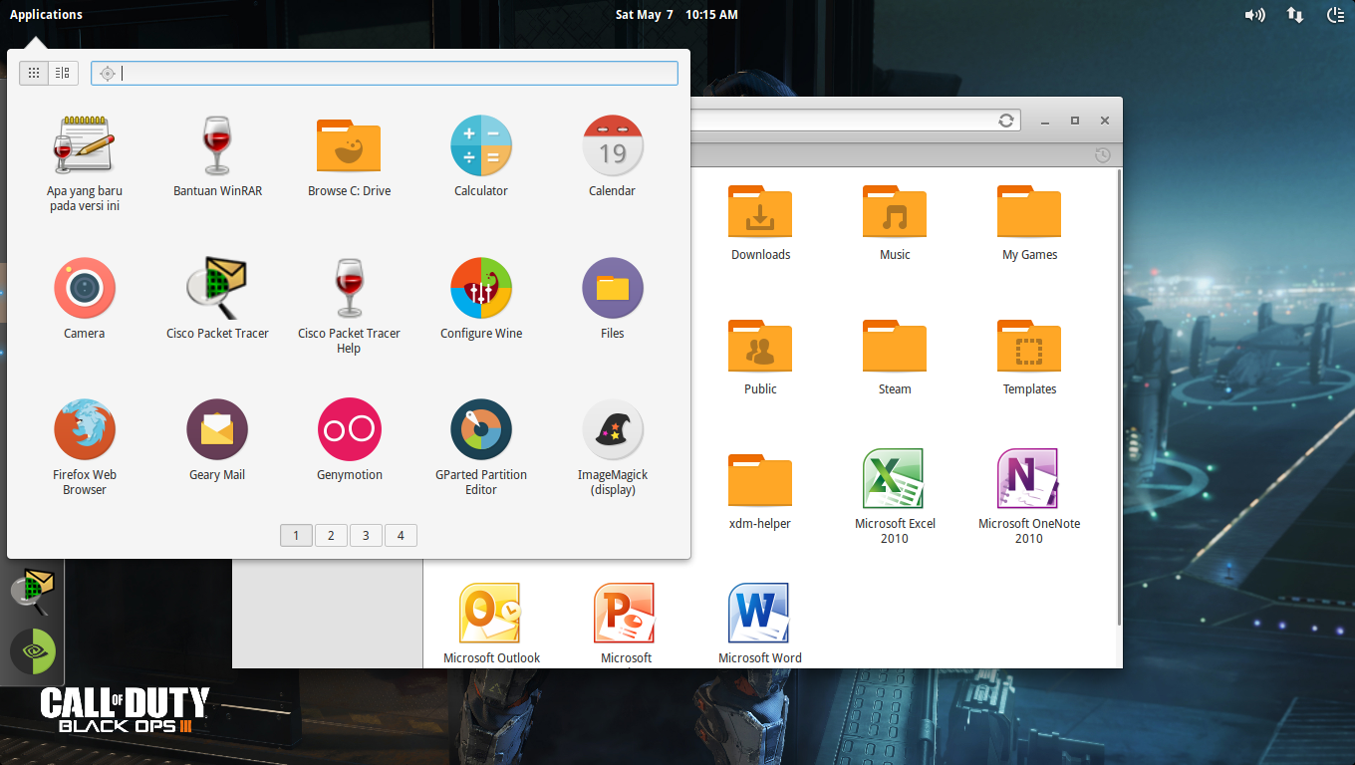Screen dimensions: 1355x765
Task: Select Microsoft Word shortcut
Action: (x=760, y=624)
